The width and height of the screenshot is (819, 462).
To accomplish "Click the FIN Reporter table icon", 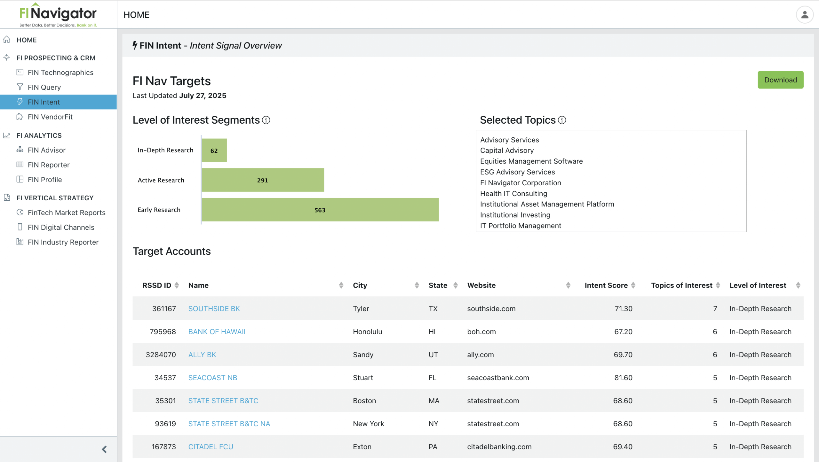I will click(x=20, y=165).
